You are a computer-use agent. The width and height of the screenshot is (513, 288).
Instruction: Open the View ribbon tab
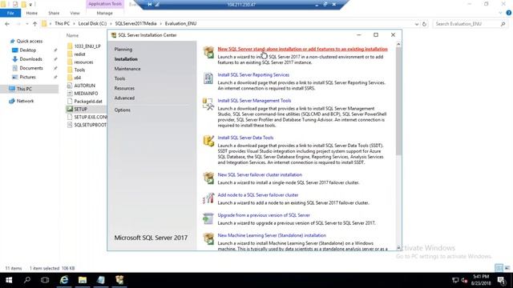coord(75,13)
